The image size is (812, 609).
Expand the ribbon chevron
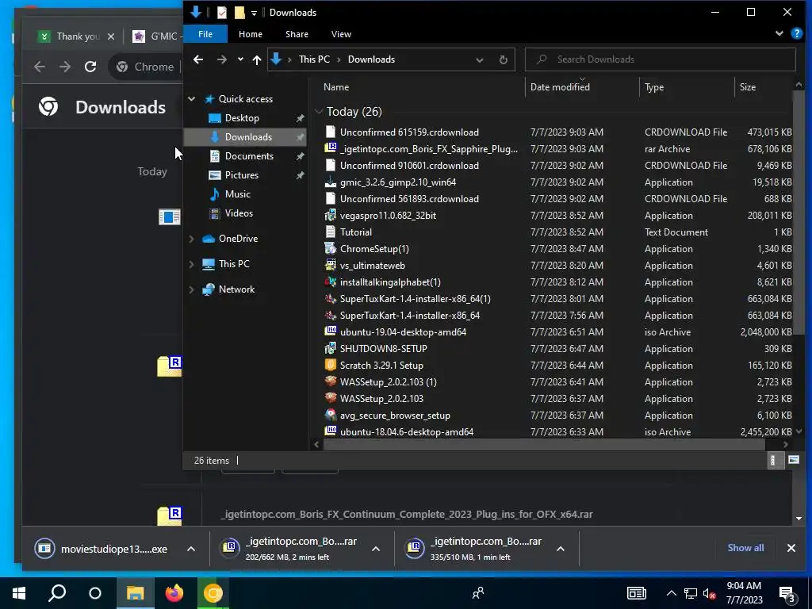(779, 33)
